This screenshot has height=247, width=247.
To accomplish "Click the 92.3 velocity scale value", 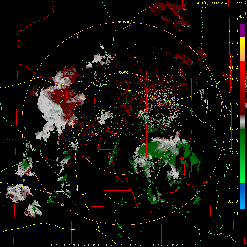I will pyautogui.click(x=234, y=43).
